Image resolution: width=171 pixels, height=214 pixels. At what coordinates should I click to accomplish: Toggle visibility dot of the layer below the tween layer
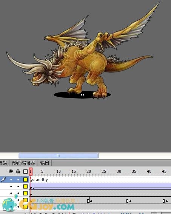[11, 193]
